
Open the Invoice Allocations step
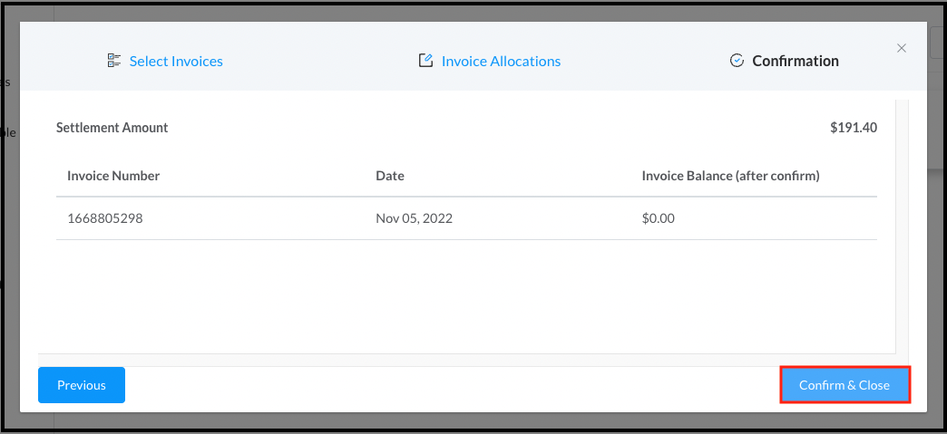[501, 62]
